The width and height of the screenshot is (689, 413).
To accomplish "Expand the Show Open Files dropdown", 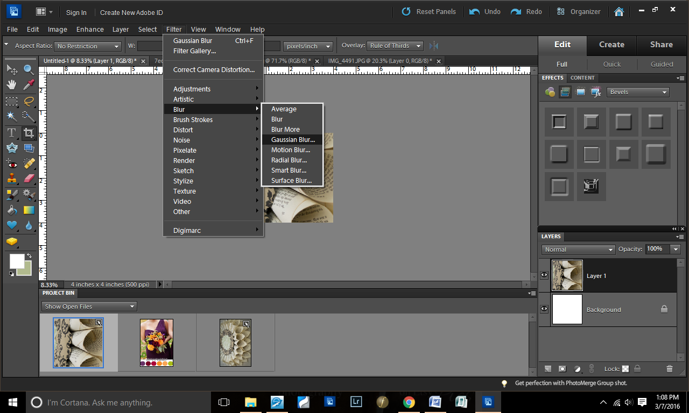I will pos(89,307).
